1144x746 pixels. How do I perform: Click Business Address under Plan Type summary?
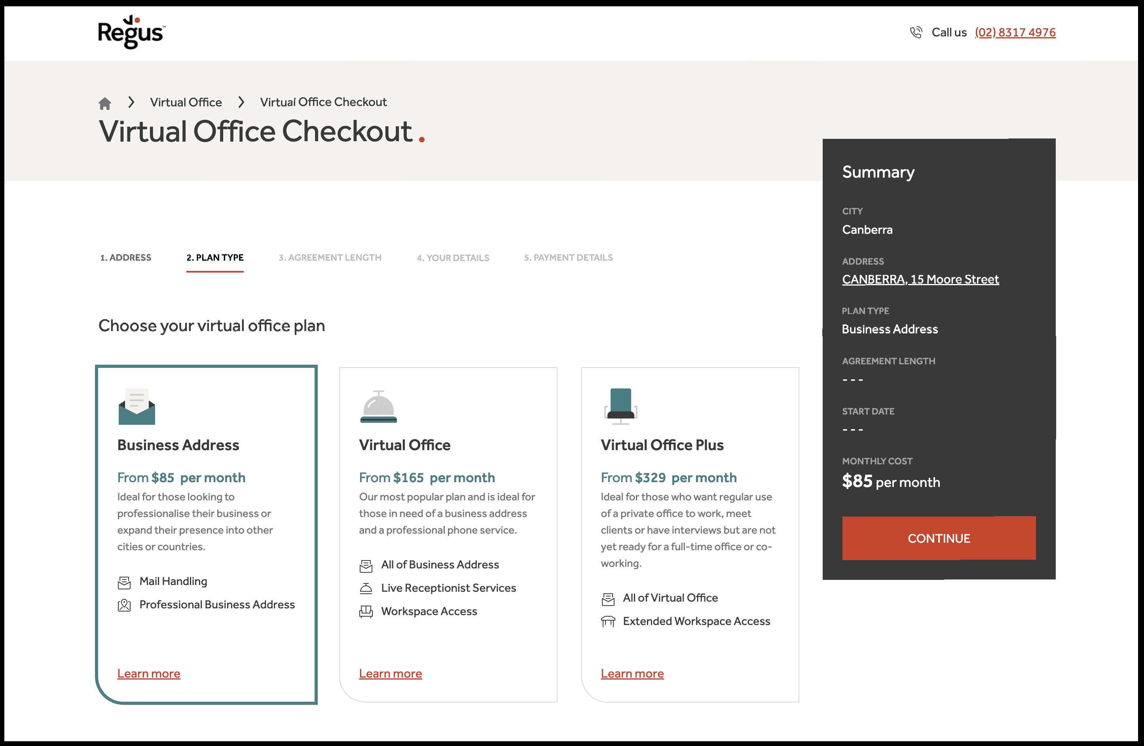click(890, 329)
